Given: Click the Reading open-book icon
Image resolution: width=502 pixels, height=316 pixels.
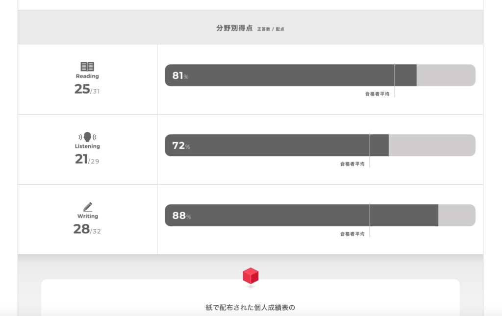Looking at the screenshot, I should [x=87, y=67].
